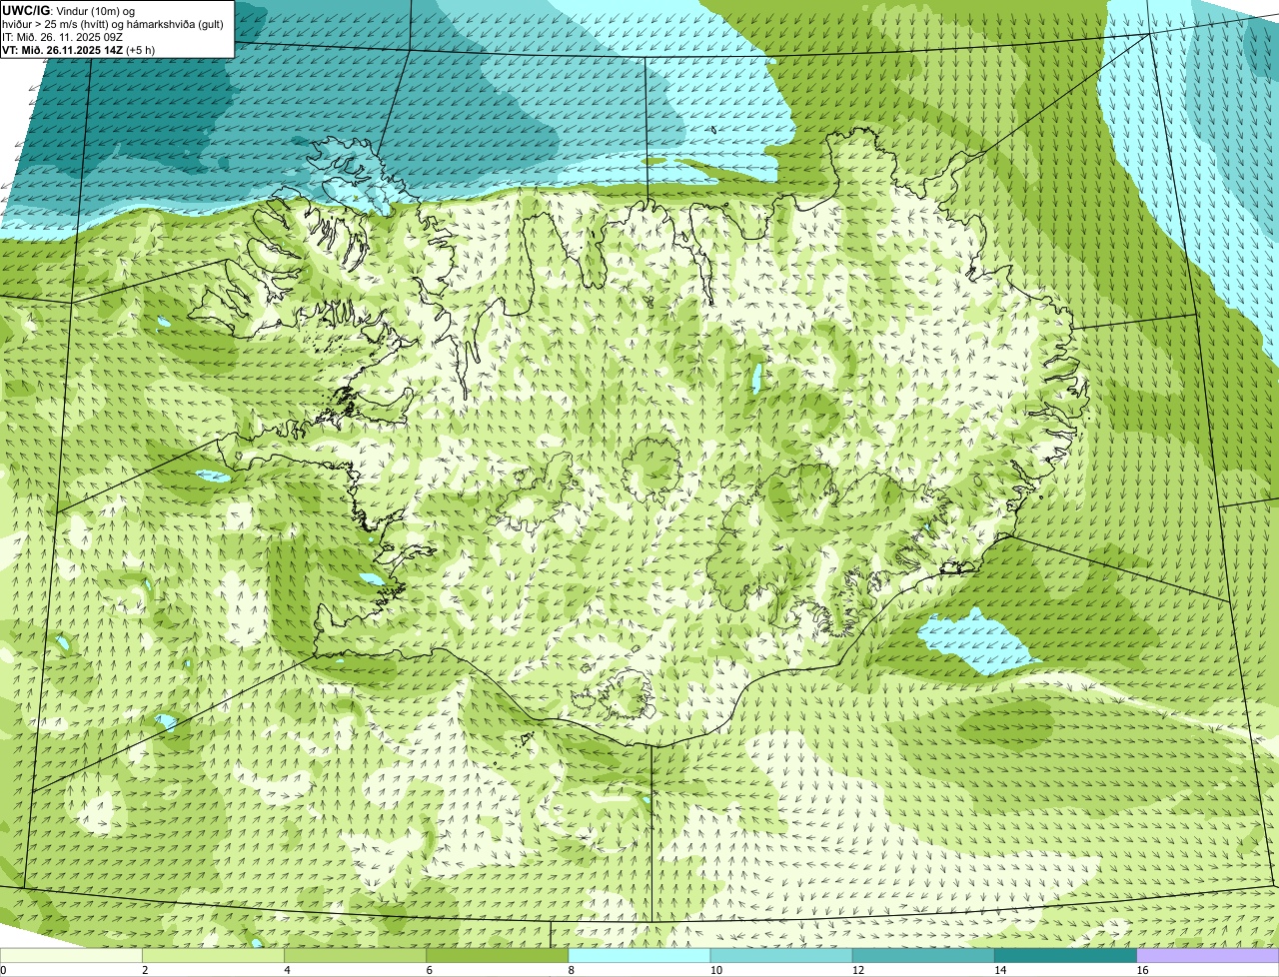Click the scale label '10'
1279x977 pixels.
pos(715,970)
